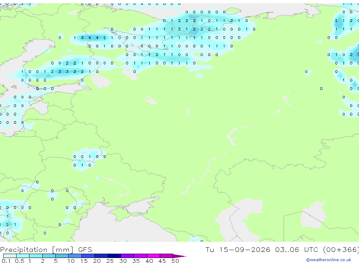Select the 40 to 45 mm magenta swatch
The height and width of the screenshot is (263, 359).
click(x=153, y=256)
